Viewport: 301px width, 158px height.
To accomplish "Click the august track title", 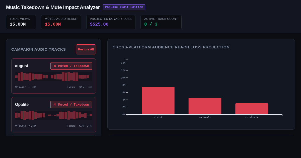I will pos(22,66).
